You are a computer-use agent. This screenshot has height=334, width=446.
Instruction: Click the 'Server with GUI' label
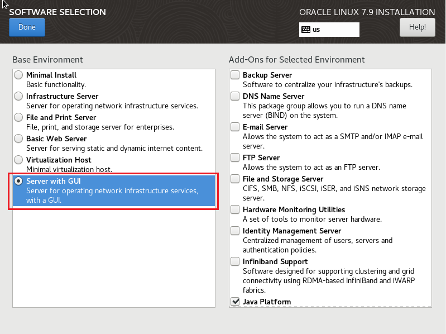click(x=54, y=181)
